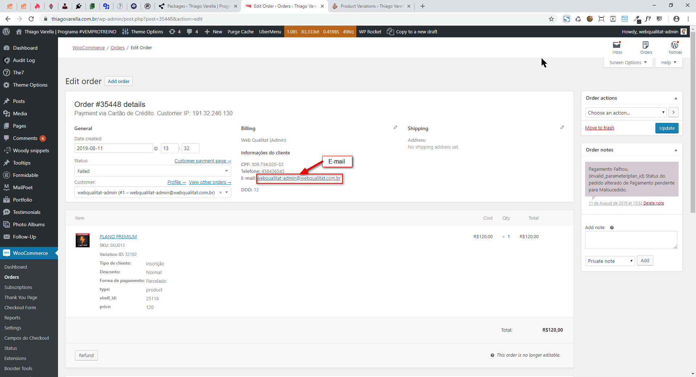
Task: Open the Customer payment page link
Action: (203, 161)
